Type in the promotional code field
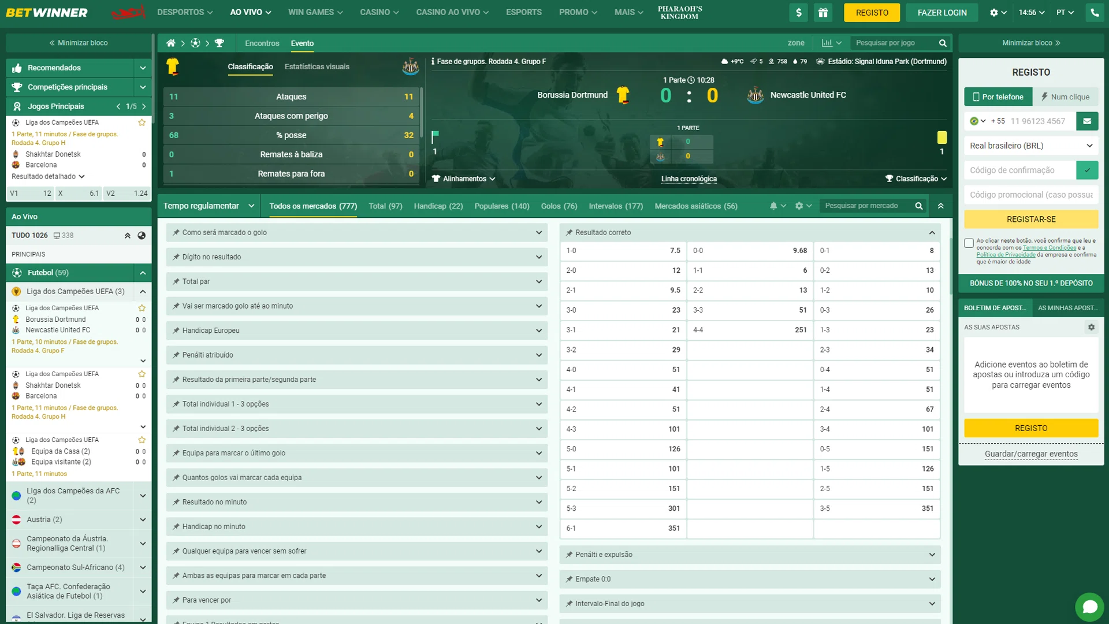Viewport: 1109px width, 624px height. (1031, 195)
